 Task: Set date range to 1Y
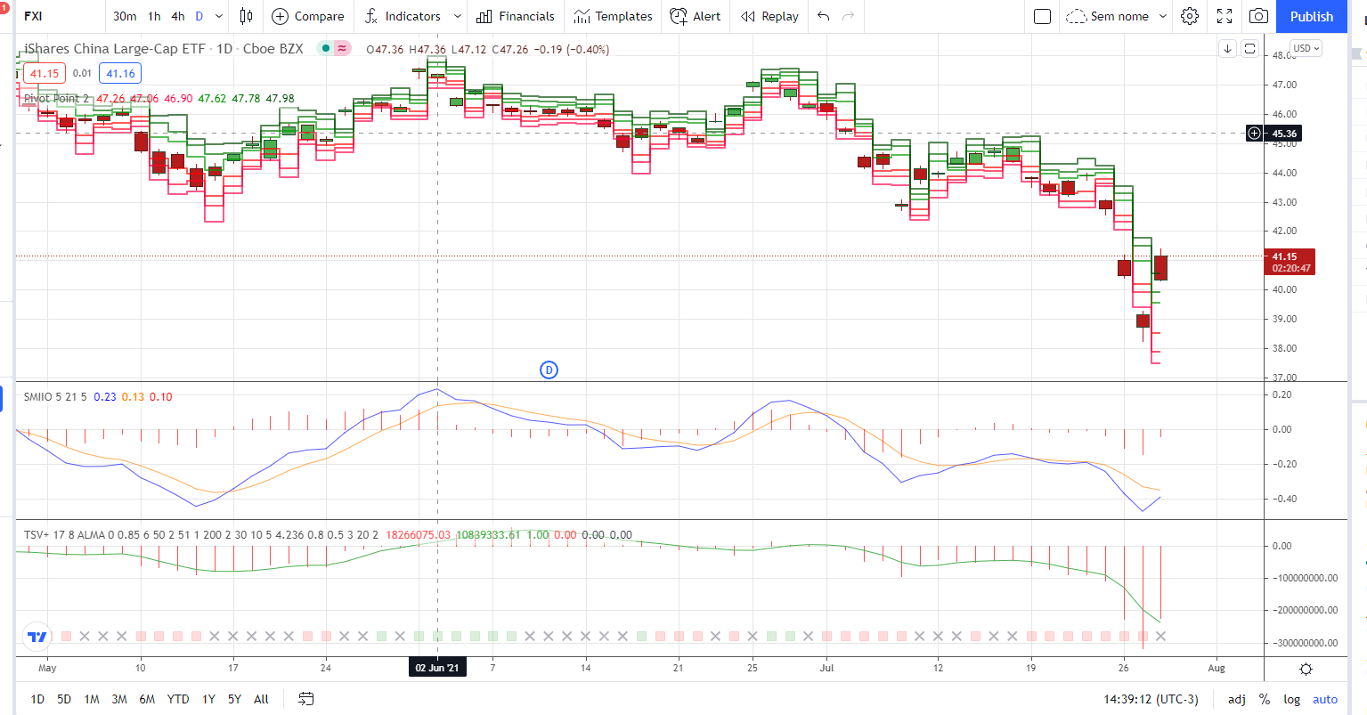coord(208,699)
